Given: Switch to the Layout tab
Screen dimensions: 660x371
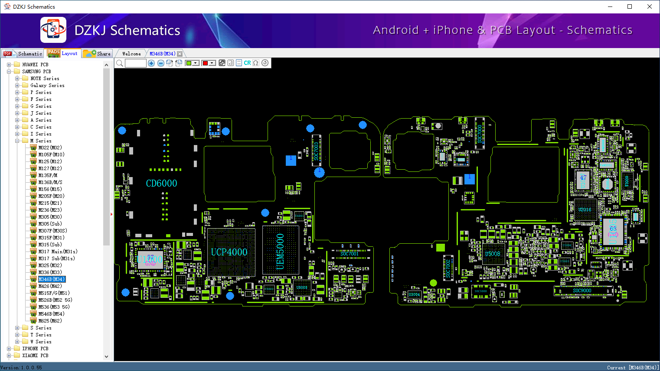Looking at the screenshot, I should [x=63, y=53].
